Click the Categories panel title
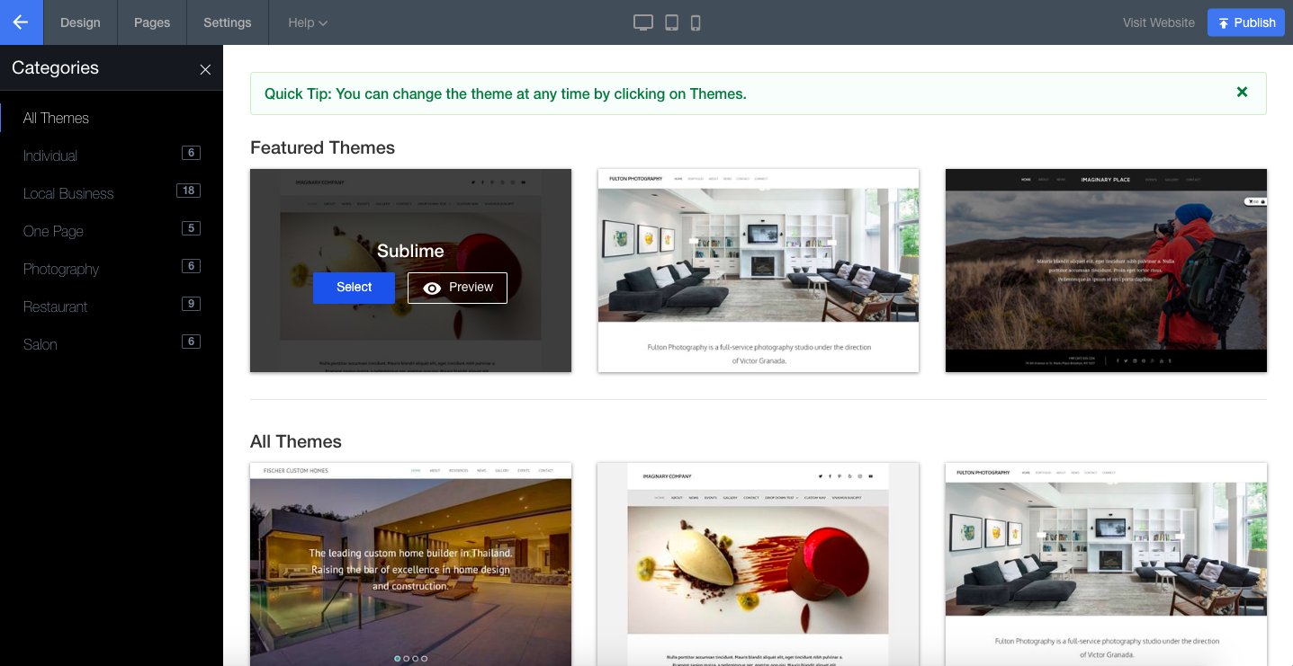The width and height of the screenshot is (1293, 666). pos(55,67)
